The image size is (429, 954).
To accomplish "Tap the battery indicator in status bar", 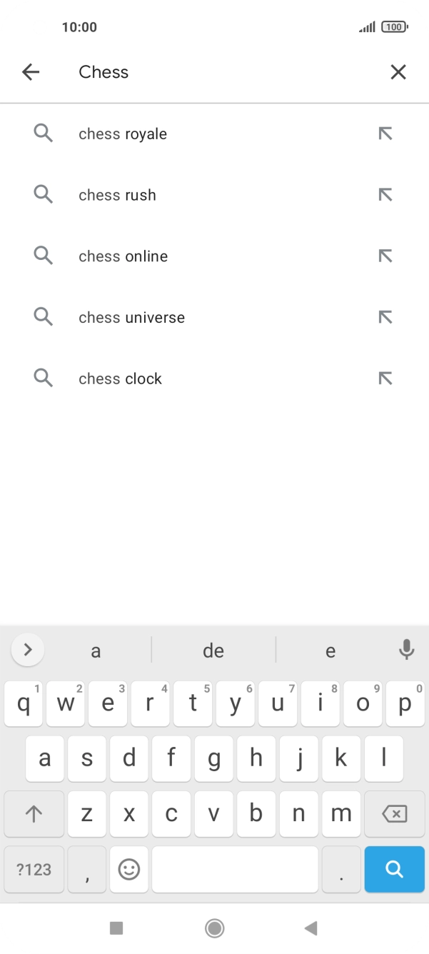I will coord(393,26).
